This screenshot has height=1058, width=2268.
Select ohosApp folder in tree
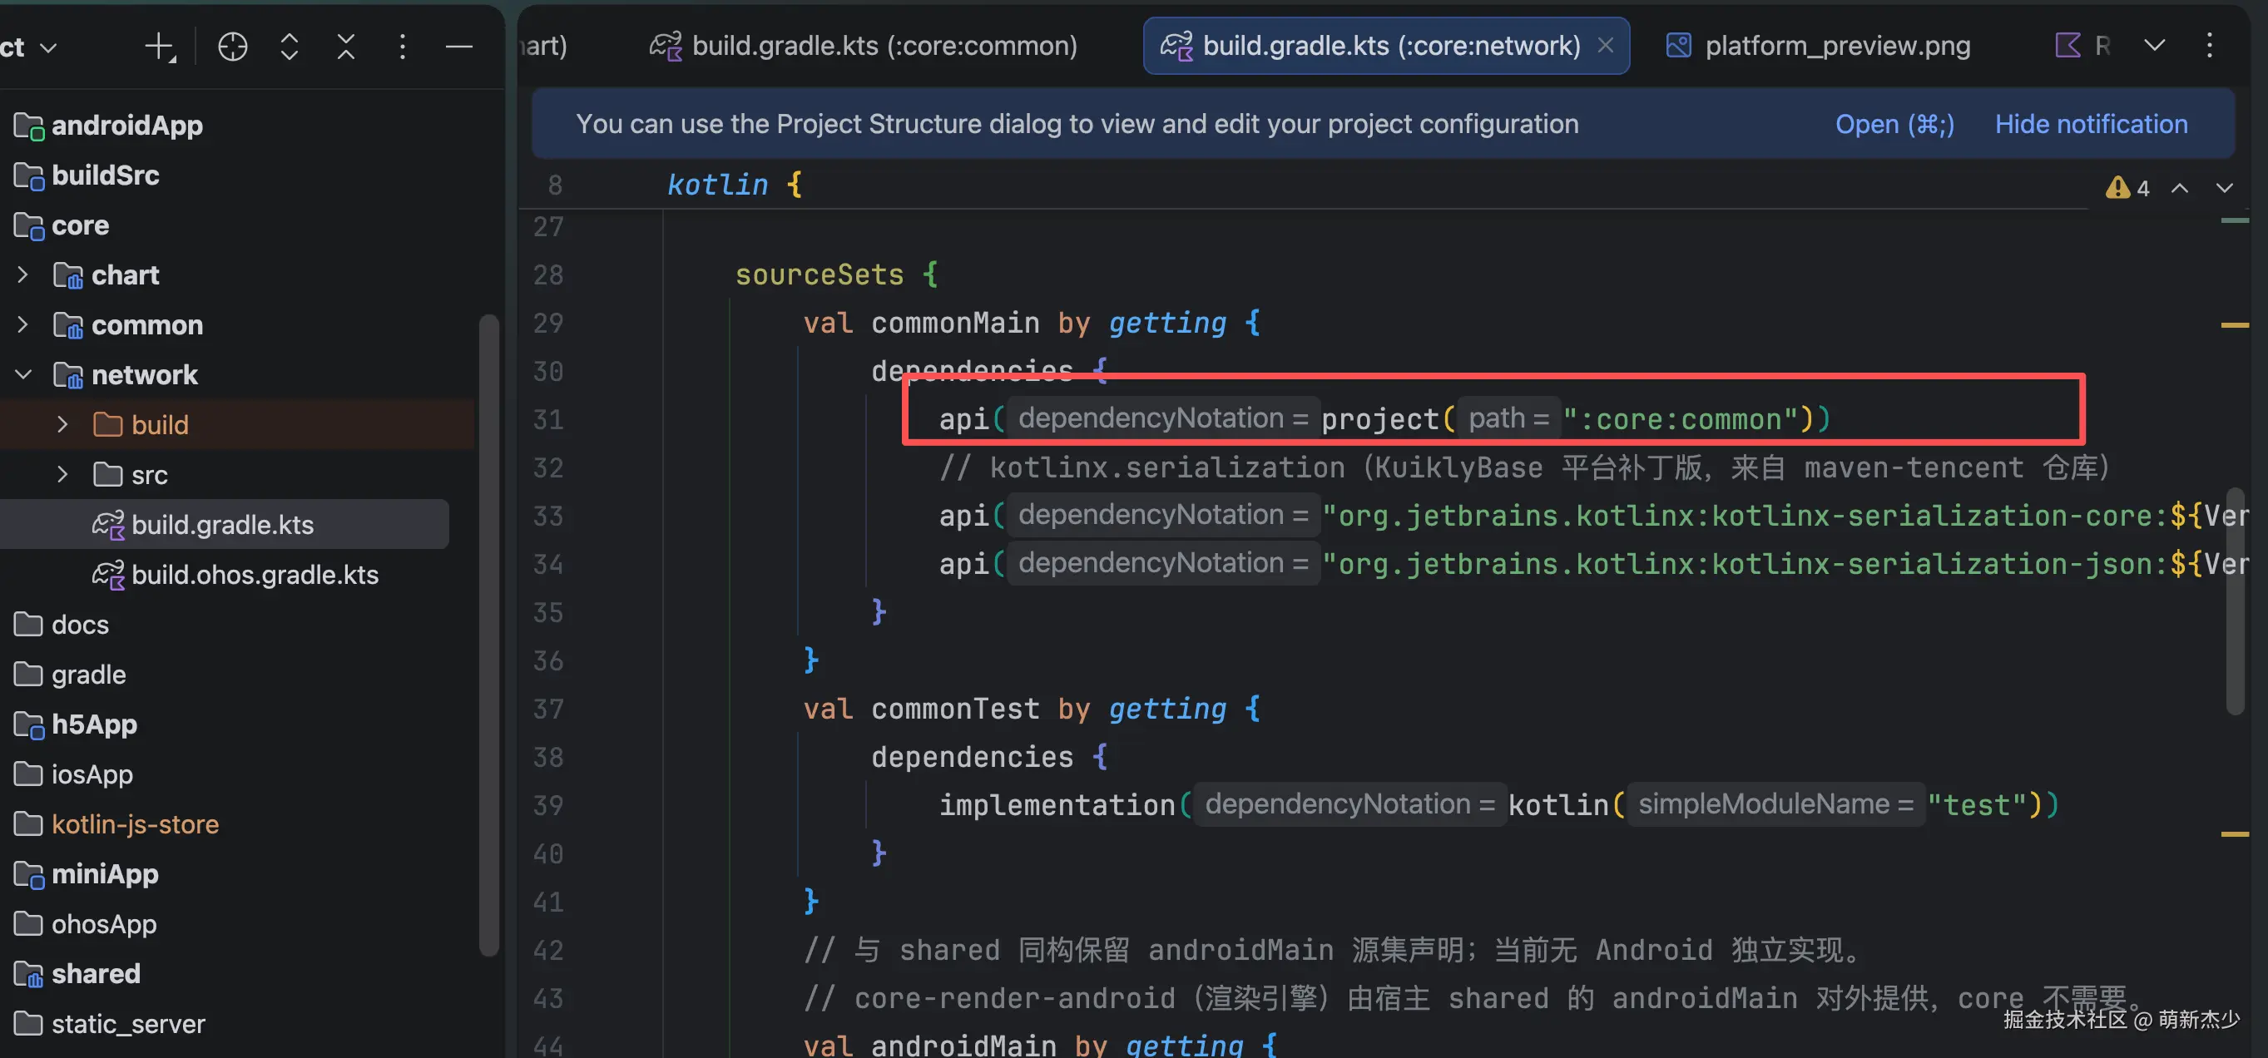click(x=86, y=924)
